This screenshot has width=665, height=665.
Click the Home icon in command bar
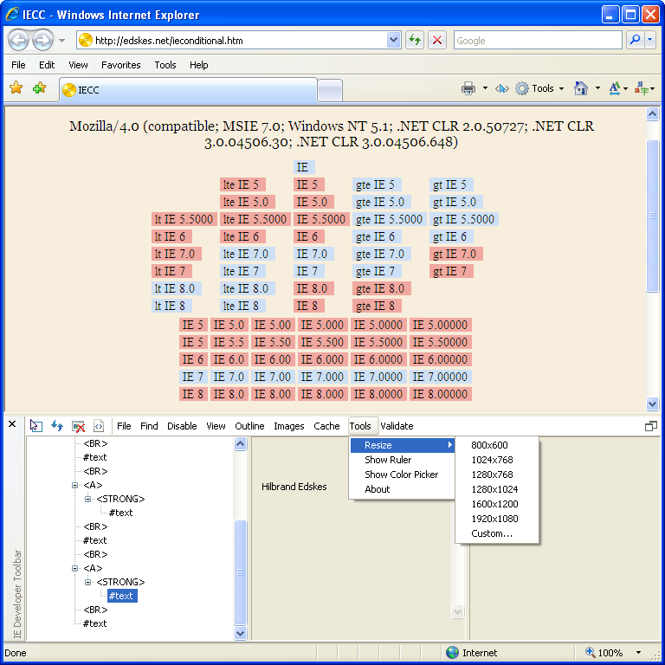tap(581, 88)
